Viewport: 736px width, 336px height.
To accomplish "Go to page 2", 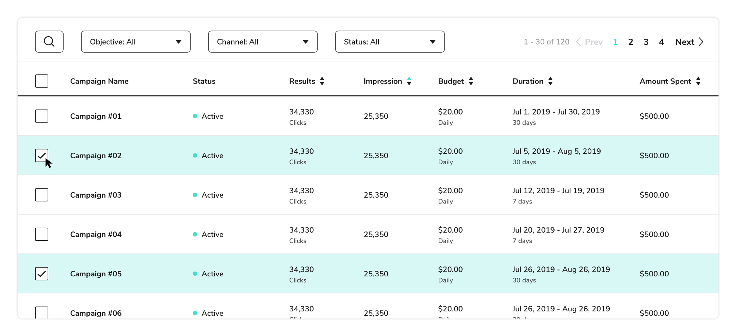I will pos(630,42).
